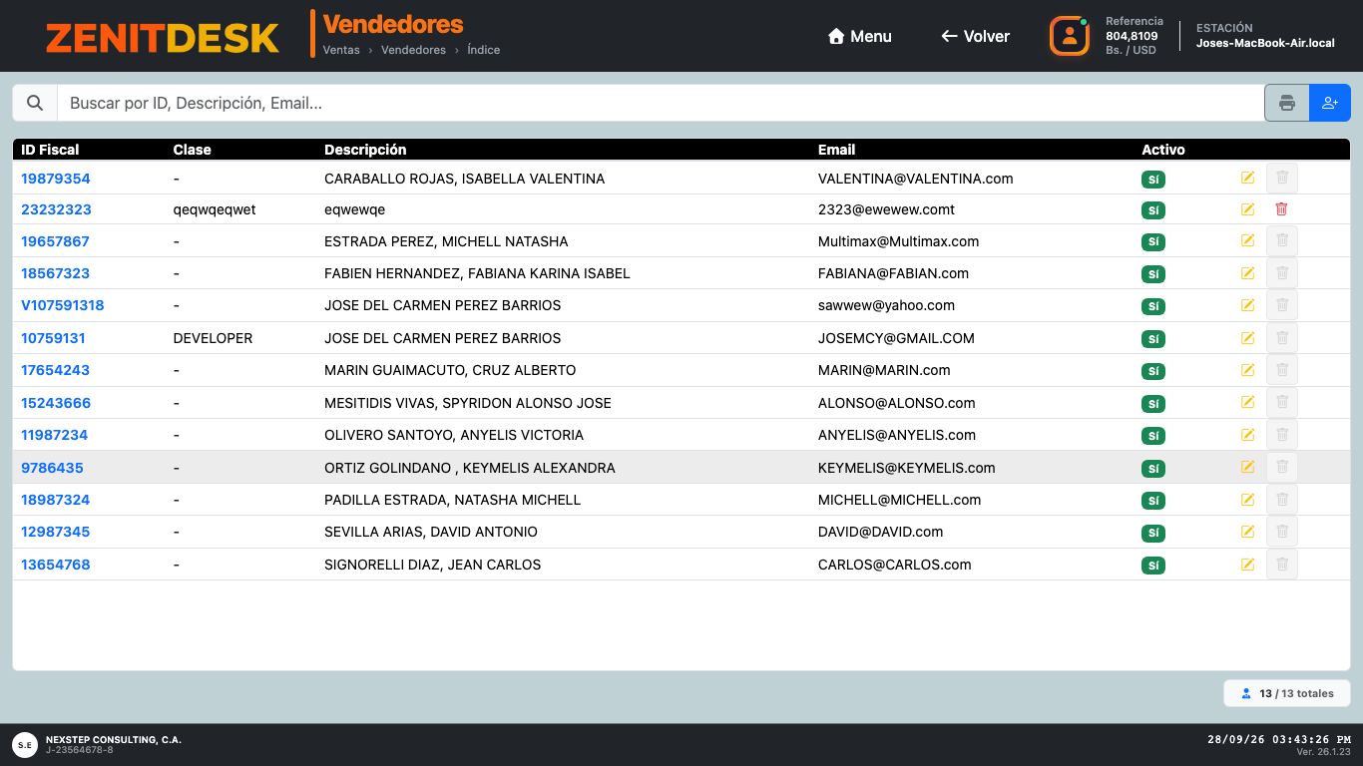The width and height of the screenshot is (1363, 766).
Task: Click the ZENITDESK logo
Action: (x=163, y=38)
